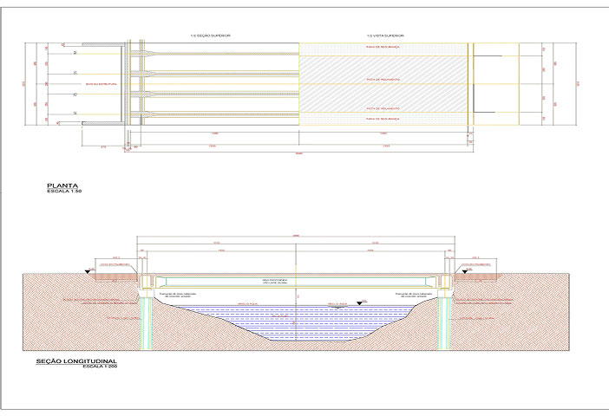Viewport: 609px width, 416px height.
Task: Select the left abutment pile in section
Action: 147,321
